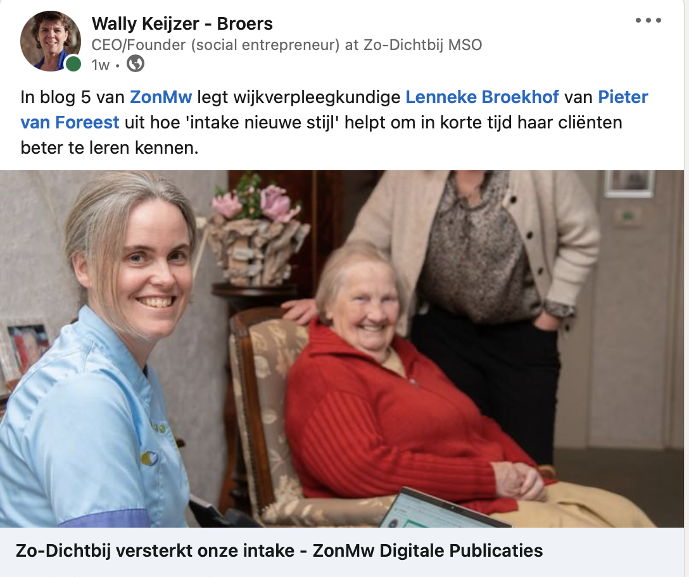Click the CEO/Founder at Zo-Dichtbij MSO headline

coord(286,45)
